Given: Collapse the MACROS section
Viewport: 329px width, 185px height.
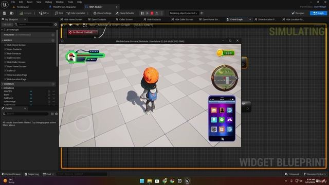Looking at the screenshot, I should pos(3,40).
